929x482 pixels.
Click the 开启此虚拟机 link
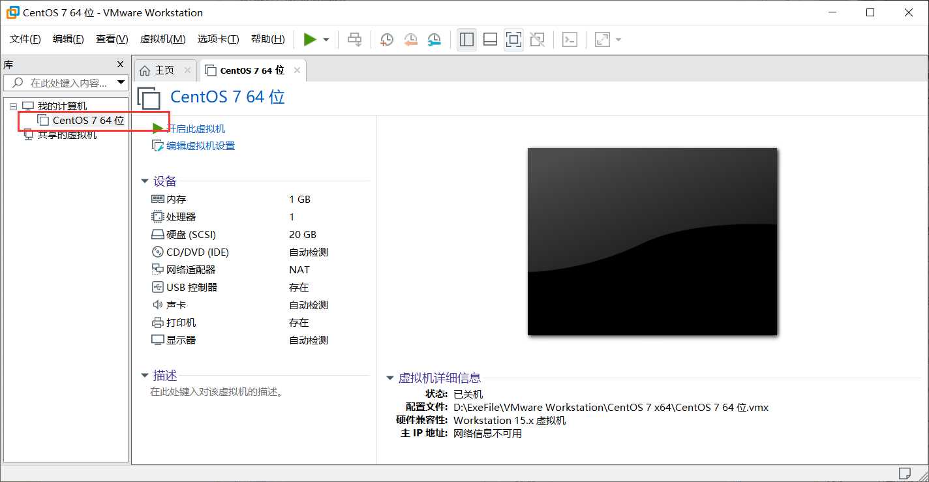[x=196, y=128]
